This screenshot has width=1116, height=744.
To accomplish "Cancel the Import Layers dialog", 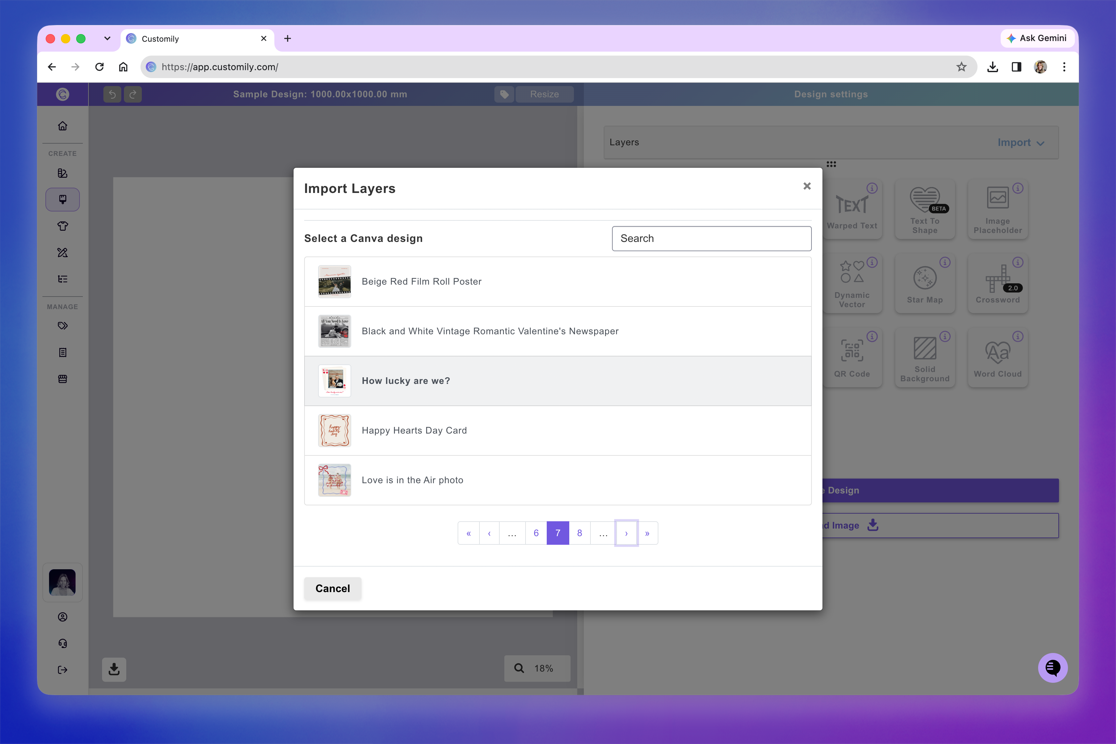I will click(333, 588).
